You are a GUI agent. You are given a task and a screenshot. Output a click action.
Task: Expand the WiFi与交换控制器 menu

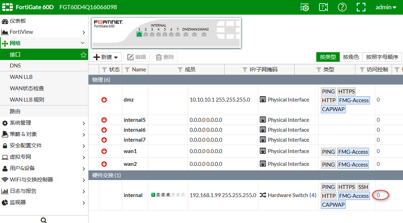coord(44,180)
